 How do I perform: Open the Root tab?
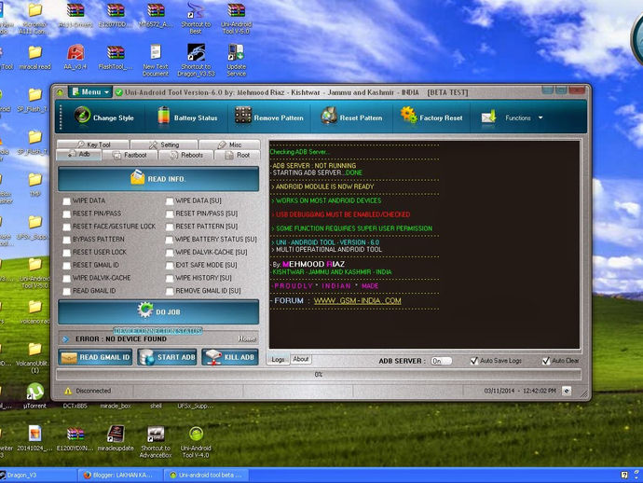click(x=238, y=155)
